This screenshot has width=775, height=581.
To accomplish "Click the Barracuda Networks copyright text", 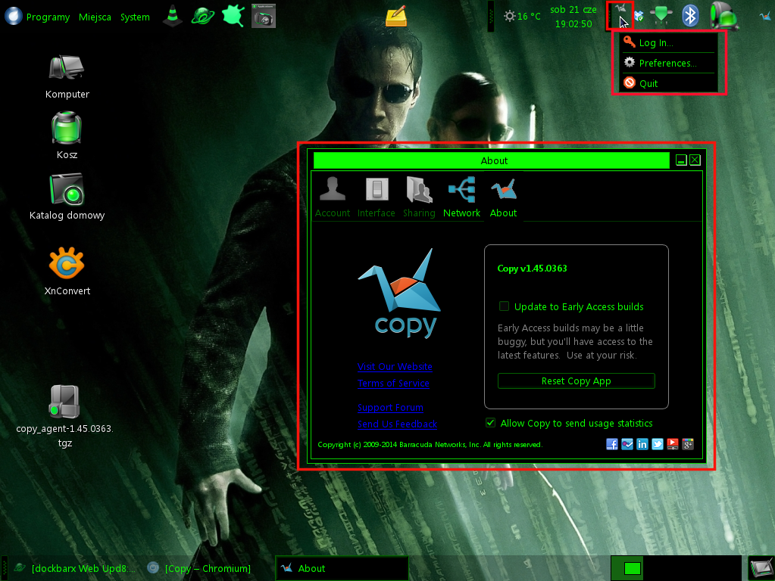I will [430, 444].
